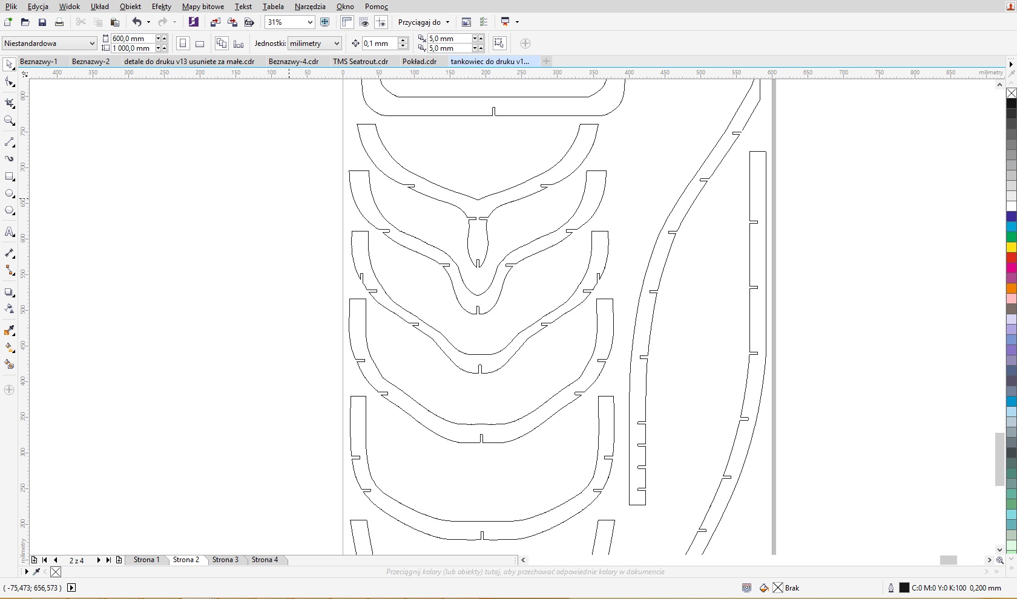Click the Export to PDF icon
The image size is (1017, 599).
coord(249,22)
